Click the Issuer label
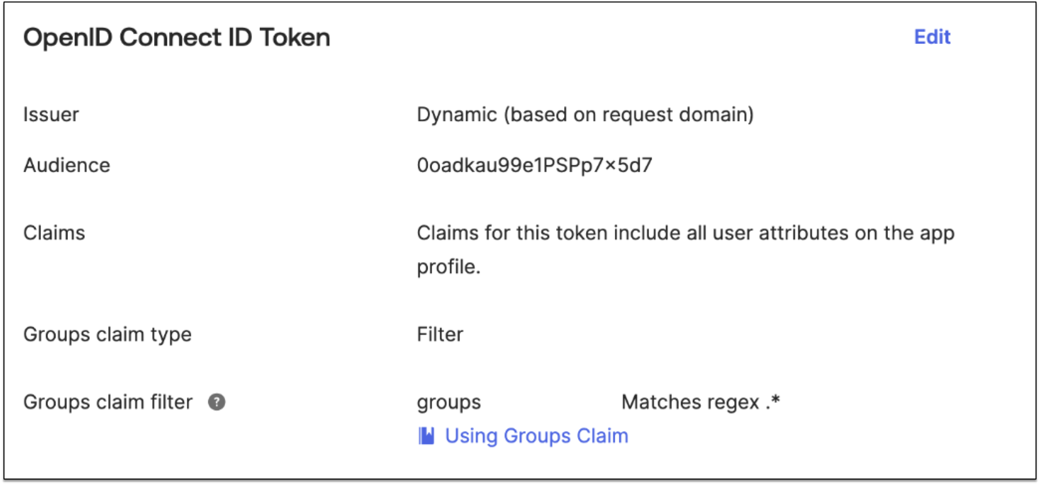 point(52,114)
